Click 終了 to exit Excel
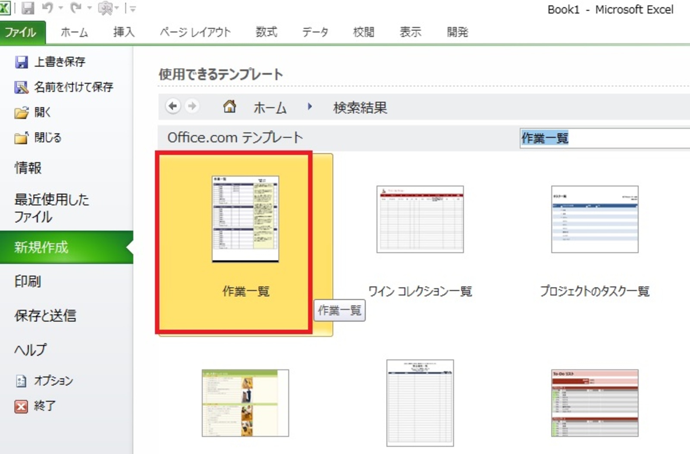This screenshot has height=454, width=690. (44, 406)
